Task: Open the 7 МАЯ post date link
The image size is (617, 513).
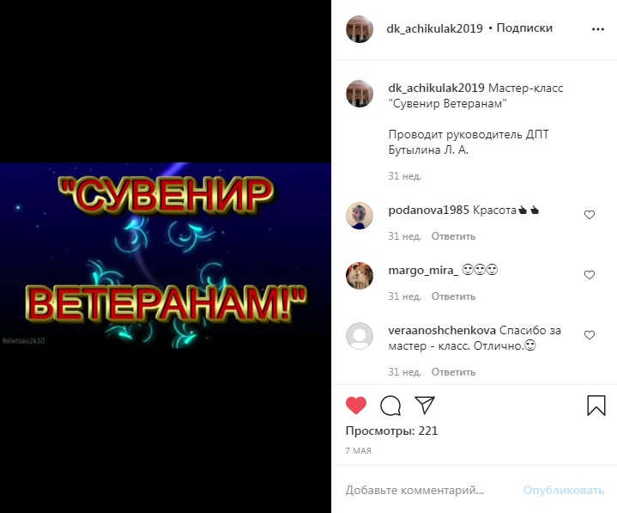Action: (x=358, y=451)
